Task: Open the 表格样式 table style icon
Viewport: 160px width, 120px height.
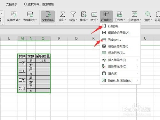Action: coord(30,14)
